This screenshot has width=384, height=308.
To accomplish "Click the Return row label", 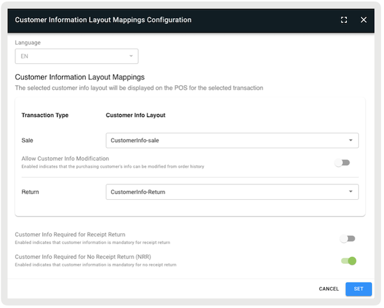I will click(x=30, y=192).
